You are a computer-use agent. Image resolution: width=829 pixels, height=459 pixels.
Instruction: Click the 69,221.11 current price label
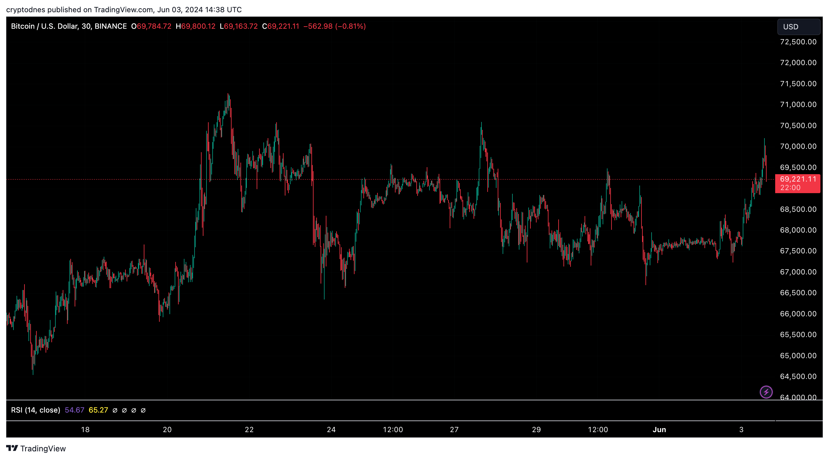click(x=798, y=179)
